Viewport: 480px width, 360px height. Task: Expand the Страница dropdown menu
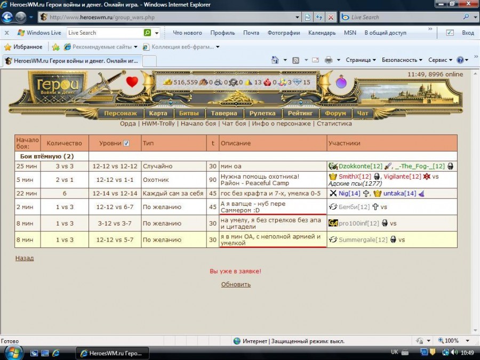(x=360, y=60)
